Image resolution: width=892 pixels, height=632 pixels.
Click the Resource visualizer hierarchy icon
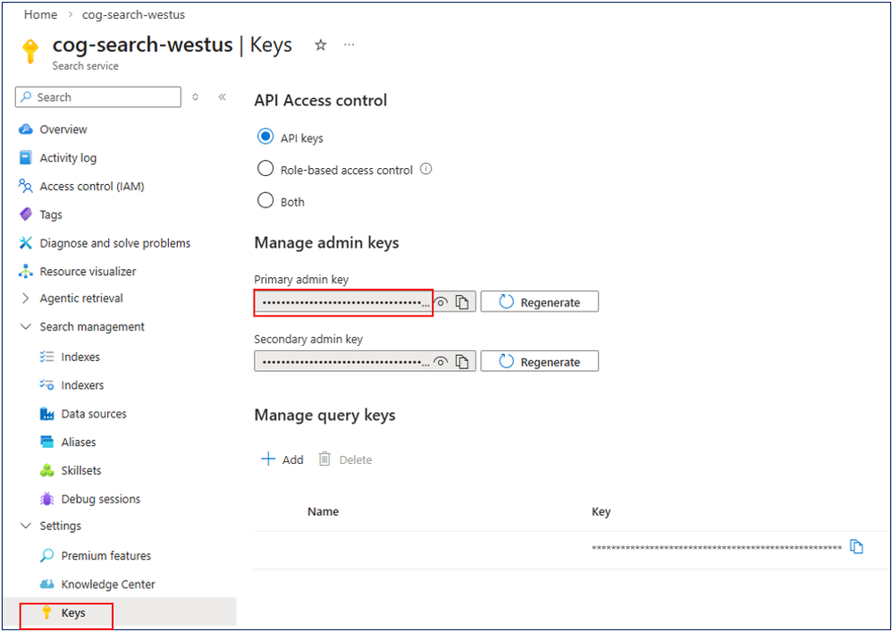pos(26,272)
